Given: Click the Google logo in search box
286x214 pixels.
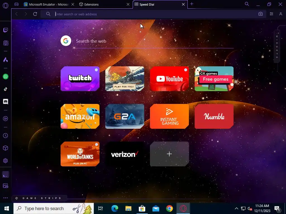Looking at the screenshot, I should (x=66, y=41).
